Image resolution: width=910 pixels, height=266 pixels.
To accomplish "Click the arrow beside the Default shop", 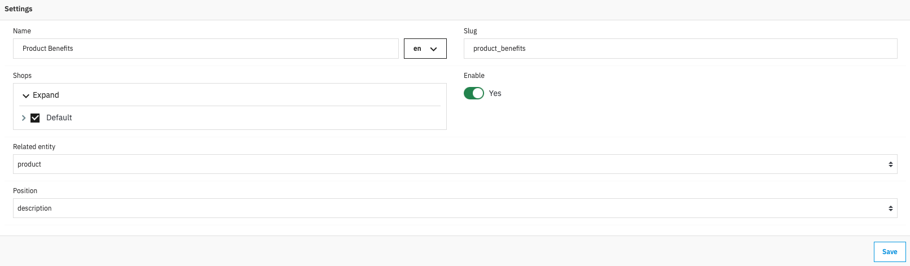I will [x=24, y=118].
